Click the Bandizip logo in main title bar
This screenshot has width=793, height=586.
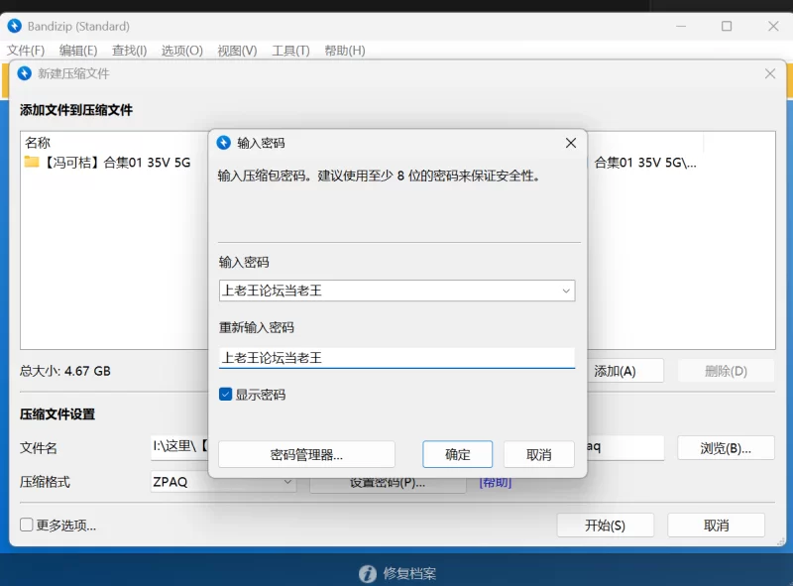14,26
